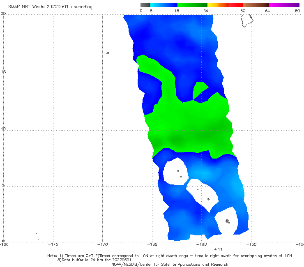The height and width of the screenshot is (267, 304).
Task: Click the yellow-to-red segment of the colorbar
Action: point(225,5)
